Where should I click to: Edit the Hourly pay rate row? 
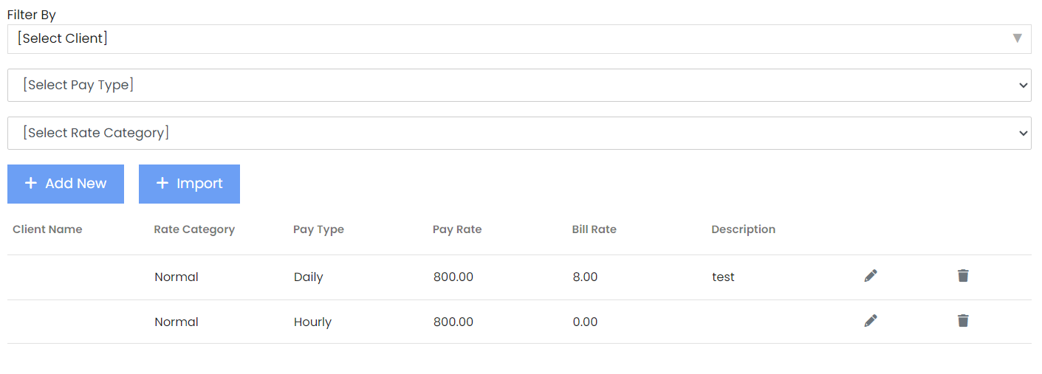(871, 321)
